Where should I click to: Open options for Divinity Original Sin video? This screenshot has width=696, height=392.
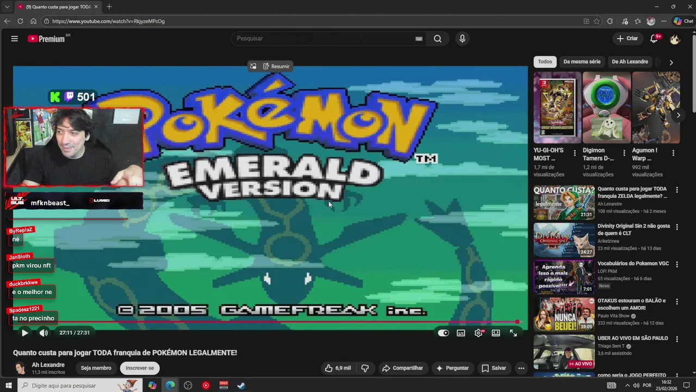pos(677,227)
